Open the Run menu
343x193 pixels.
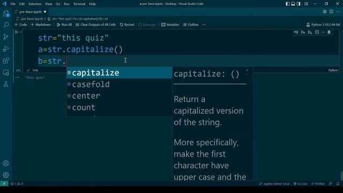click(x=66, y=4)
